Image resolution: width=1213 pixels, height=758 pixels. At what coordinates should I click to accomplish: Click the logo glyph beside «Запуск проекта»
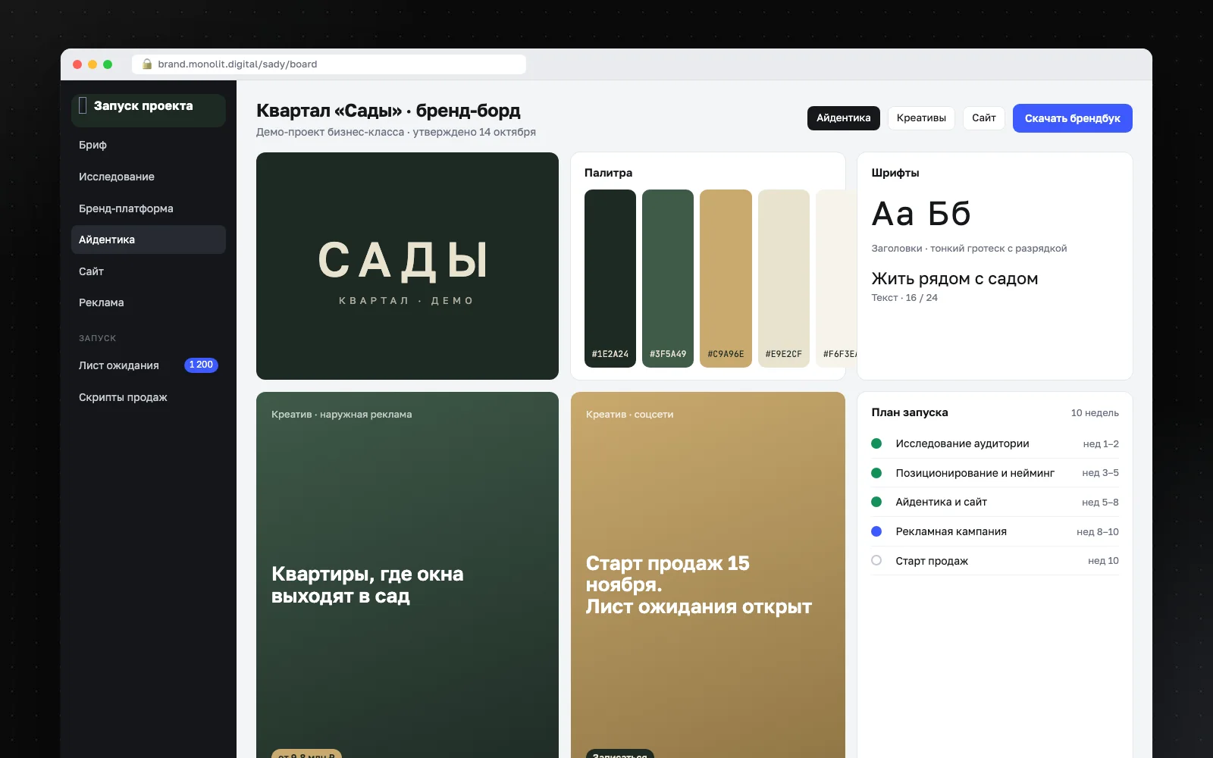83,106
